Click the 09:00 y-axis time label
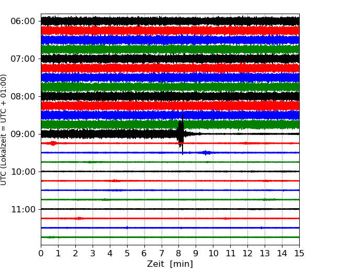The image size is (340, 272). [23, 134]
